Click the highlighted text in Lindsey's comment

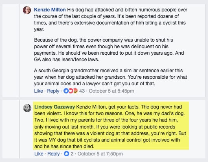(x=111, y=126)
